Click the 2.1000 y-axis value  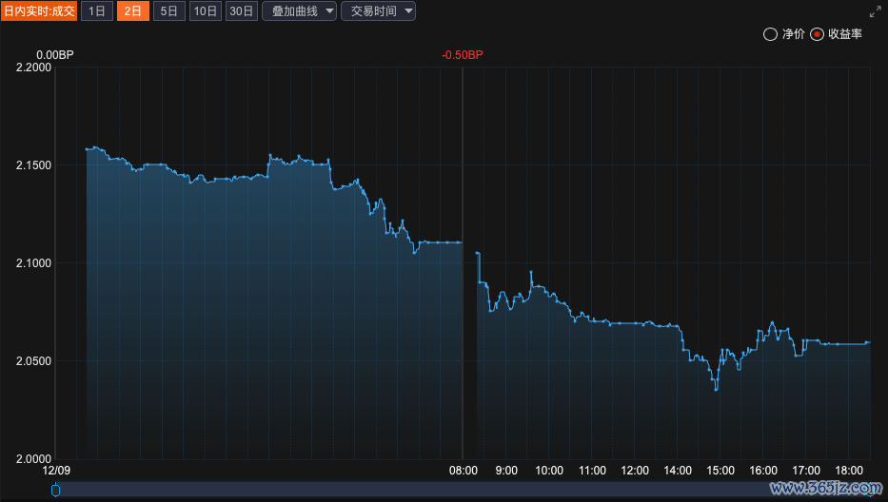33,263
